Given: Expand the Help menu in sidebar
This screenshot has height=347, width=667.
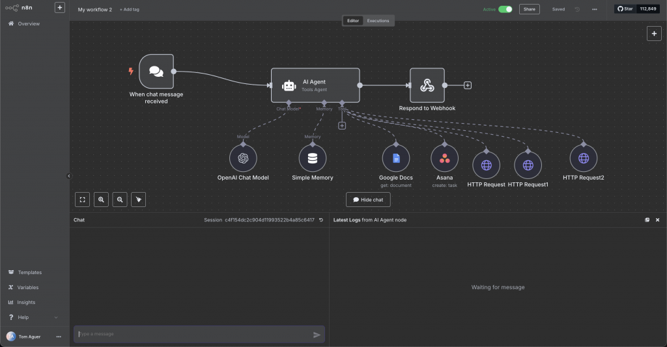Looking at the screenshot, I should 33,317.
